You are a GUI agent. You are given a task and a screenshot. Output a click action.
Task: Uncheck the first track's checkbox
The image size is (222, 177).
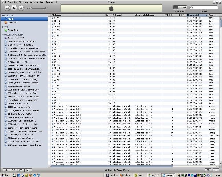click(x=53, y=18)
